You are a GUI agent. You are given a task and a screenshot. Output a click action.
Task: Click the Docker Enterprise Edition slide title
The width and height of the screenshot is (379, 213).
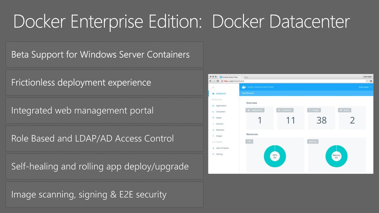(x=181, y=22)
